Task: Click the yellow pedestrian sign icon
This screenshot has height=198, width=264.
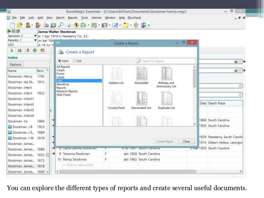Action: [x=76, y=25]
